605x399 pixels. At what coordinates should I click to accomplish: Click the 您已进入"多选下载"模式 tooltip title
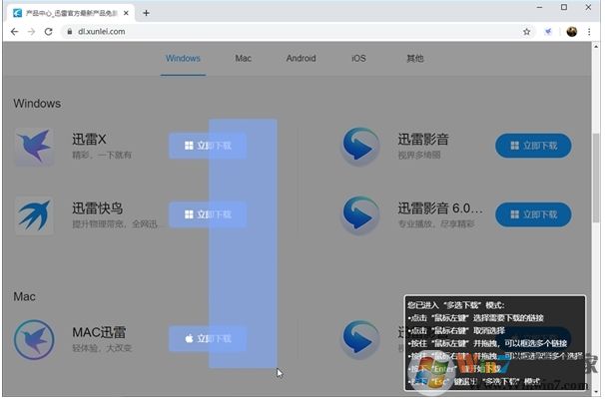455,305
